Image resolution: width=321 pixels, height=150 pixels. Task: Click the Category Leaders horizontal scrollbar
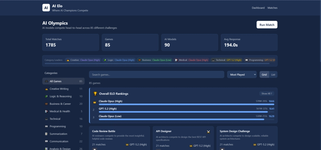click(x=157, y=63)
